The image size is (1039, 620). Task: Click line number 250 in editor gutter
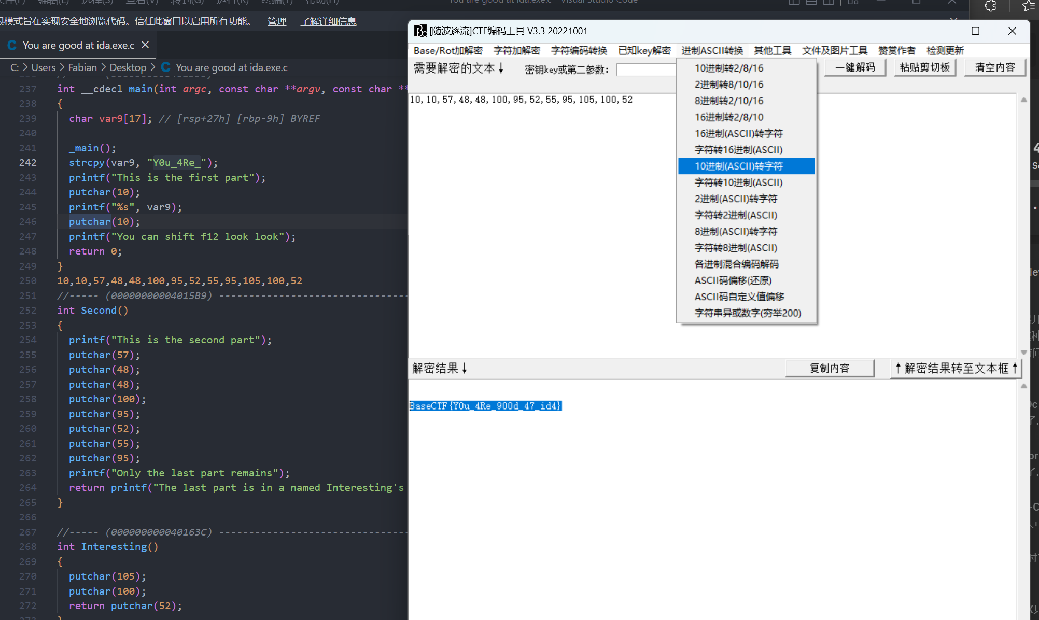(x=27, y=280)
